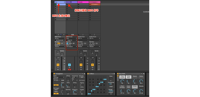This screenshot has height=97, width=200.
Task: Click the C Minor hot-swap preset icon
Action: click(112, 74)
